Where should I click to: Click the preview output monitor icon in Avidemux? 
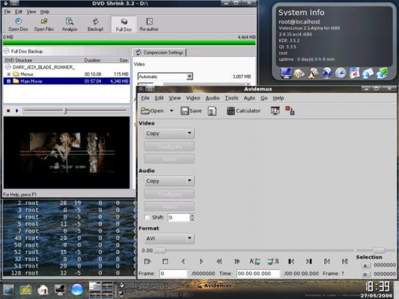click(275, 111)
